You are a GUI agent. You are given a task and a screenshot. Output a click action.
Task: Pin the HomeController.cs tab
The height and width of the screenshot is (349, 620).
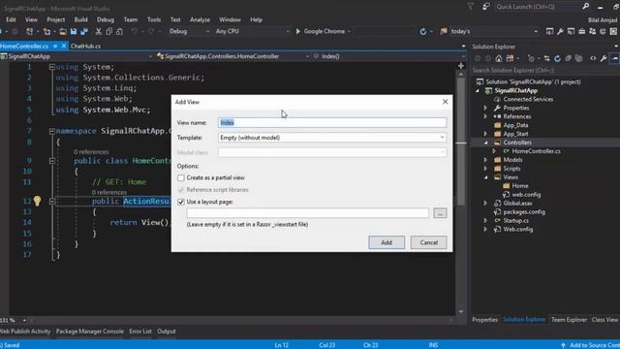(x=55, y=46)
